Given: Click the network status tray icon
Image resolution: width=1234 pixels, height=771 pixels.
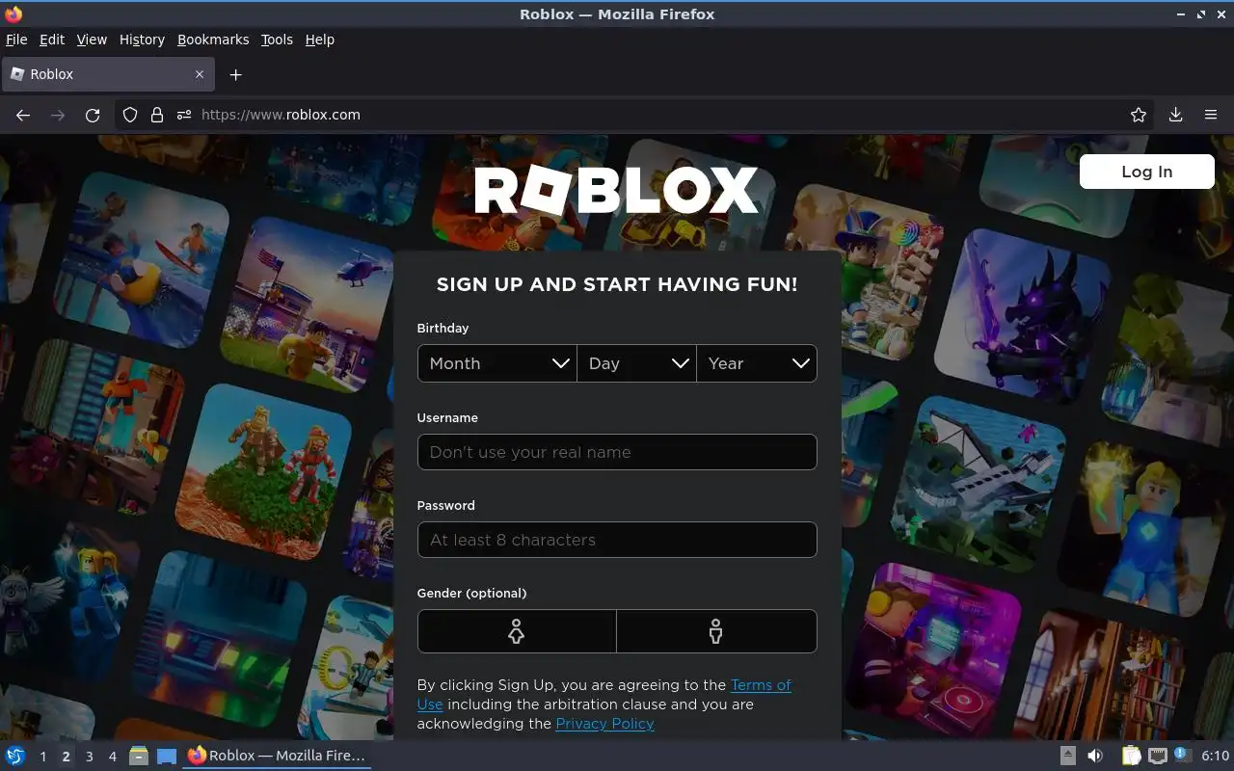Looking at the screenshot, I should pos(1158,756).
